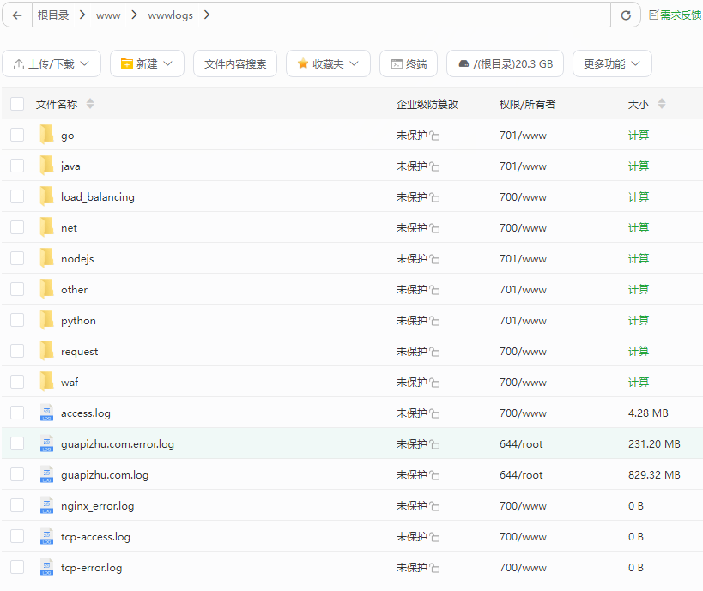Click the tcp-access.log file icon
Viewport: 703px width, 591px height.
click(46, 536)
